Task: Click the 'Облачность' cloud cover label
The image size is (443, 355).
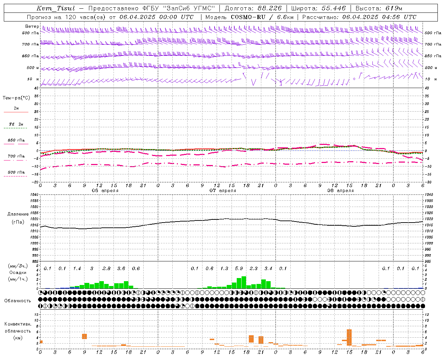Action: pyautogui.click(x=18, y=301)
